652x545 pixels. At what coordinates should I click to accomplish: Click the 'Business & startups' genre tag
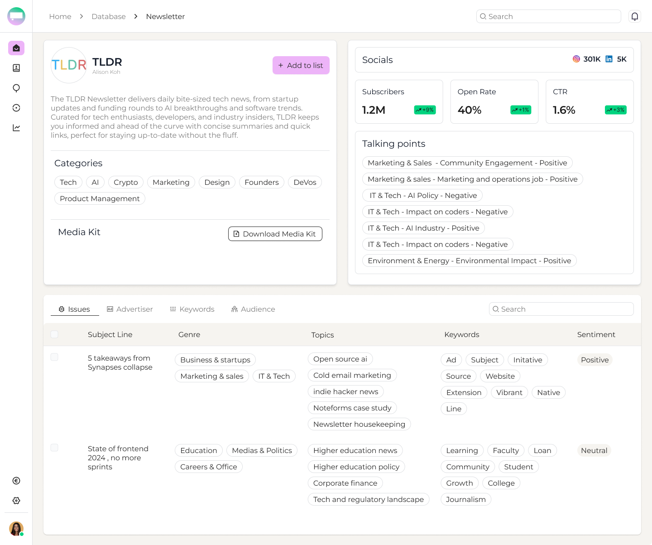click(216, 360)
